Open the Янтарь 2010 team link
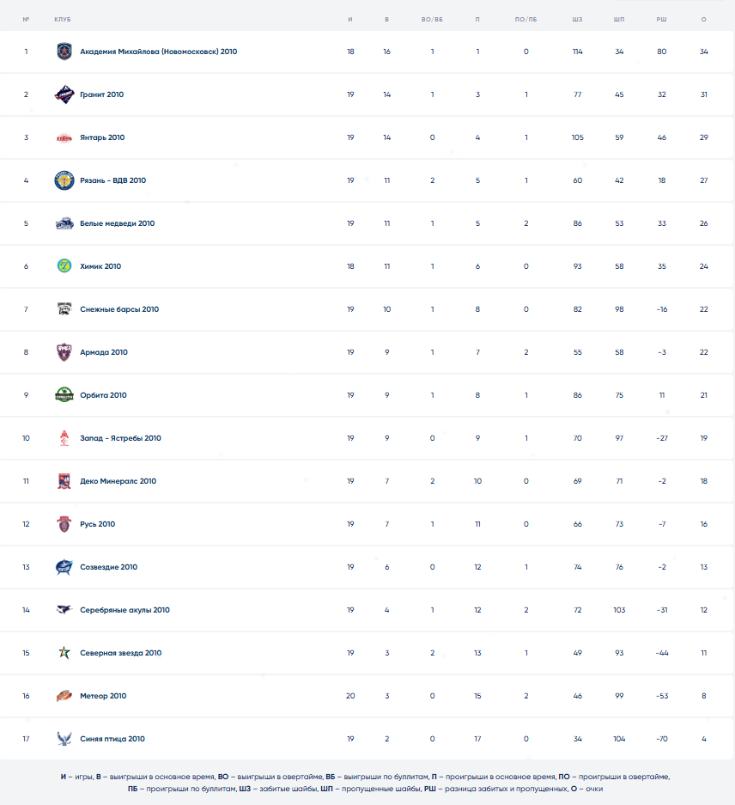The width and height of the screenshot is (735, 805). click(102, 137)
